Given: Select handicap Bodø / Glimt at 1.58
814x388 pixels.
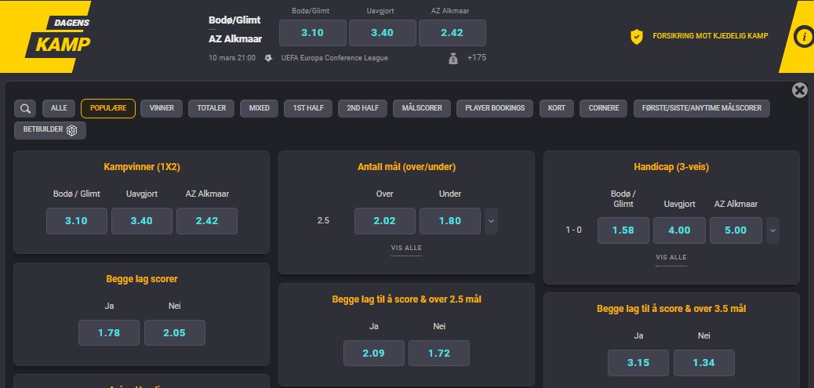Looking at the screenshot, I should pos(623,230).
